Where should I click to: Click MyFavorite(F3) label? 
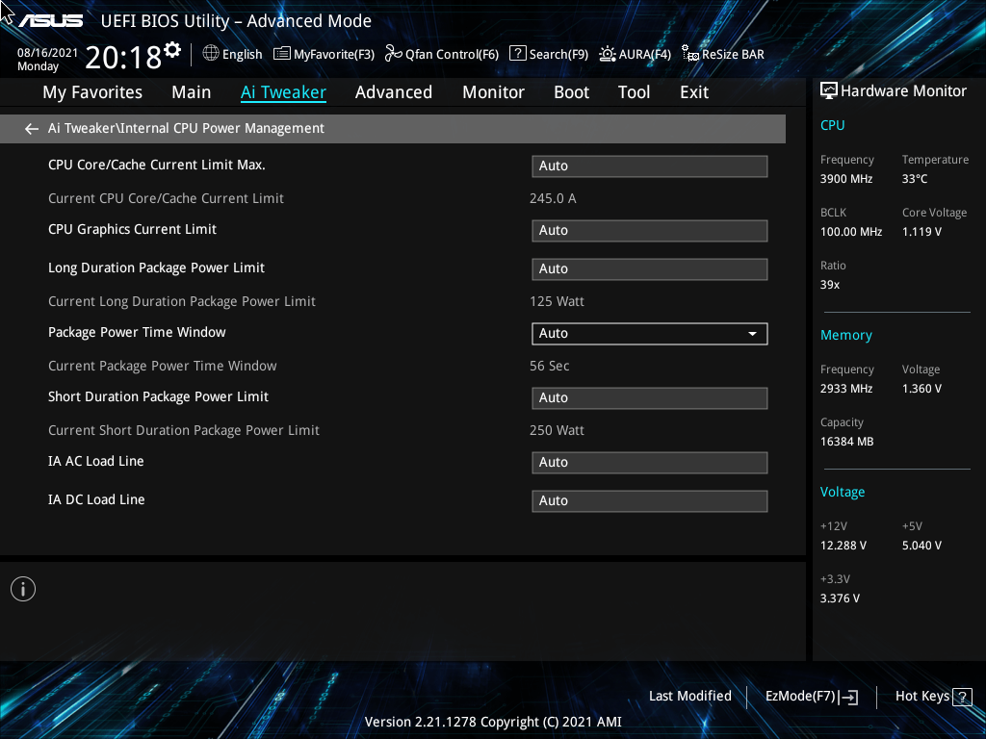pyautogui.click(x=334, y=55)
